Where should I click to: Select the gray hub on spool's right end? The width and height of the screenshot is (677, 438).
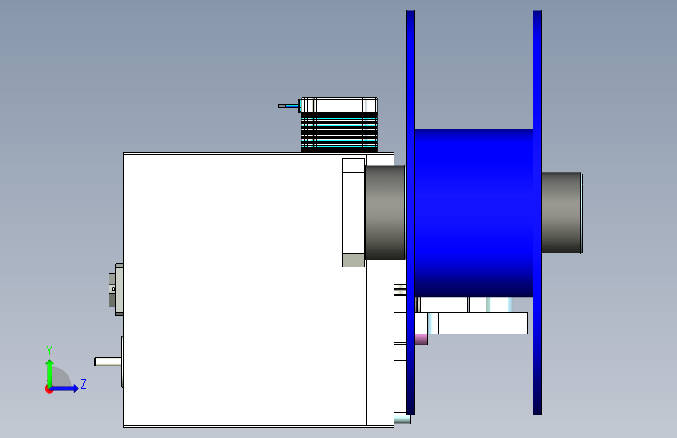click(561, 213)
